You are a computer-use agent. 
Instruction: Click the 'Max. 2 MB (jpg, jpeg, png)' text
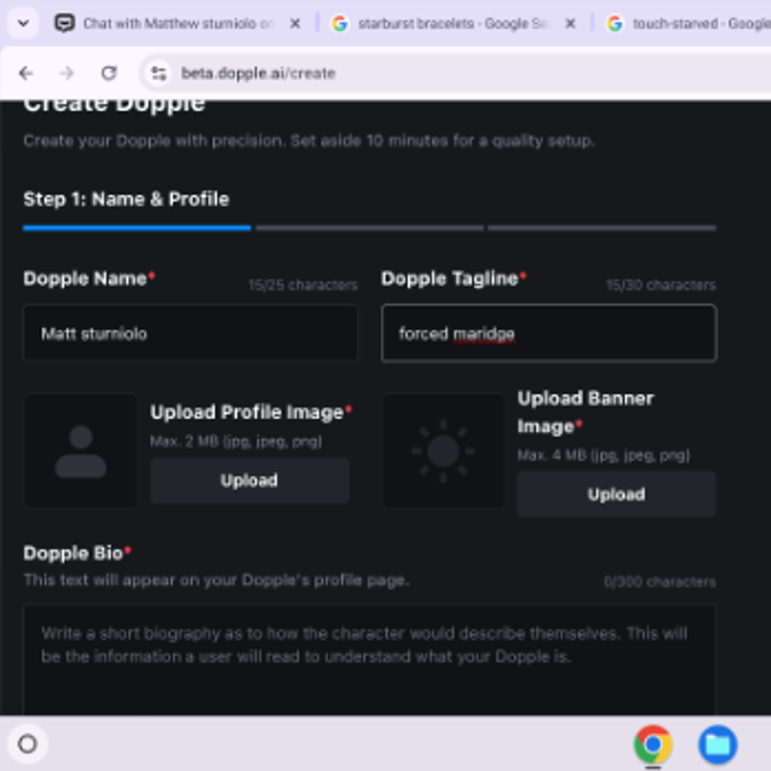(x=236, y=441)
